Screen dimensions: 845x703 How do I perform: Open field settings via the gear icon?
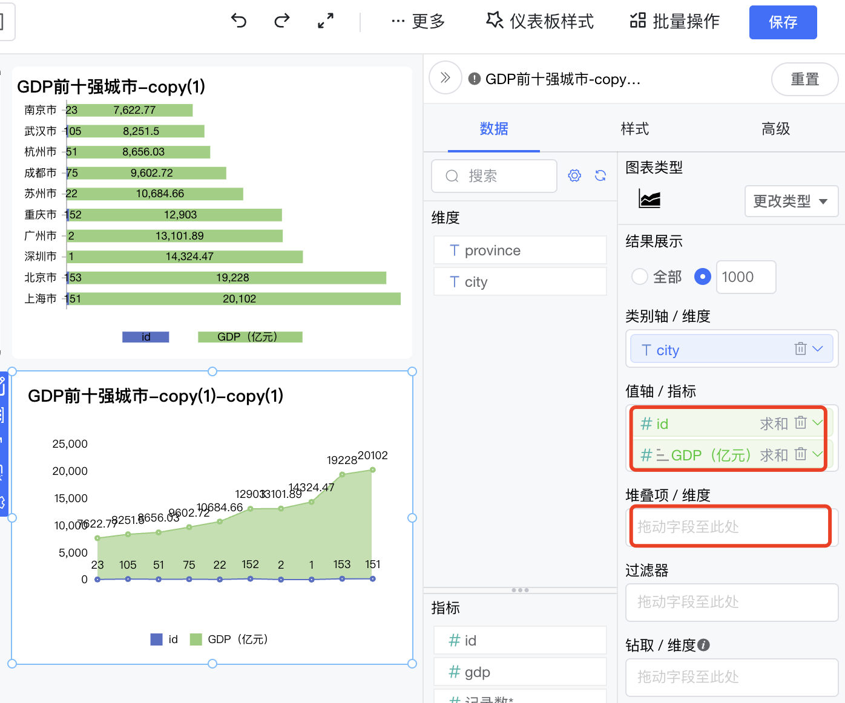click(x=574, y=175)
